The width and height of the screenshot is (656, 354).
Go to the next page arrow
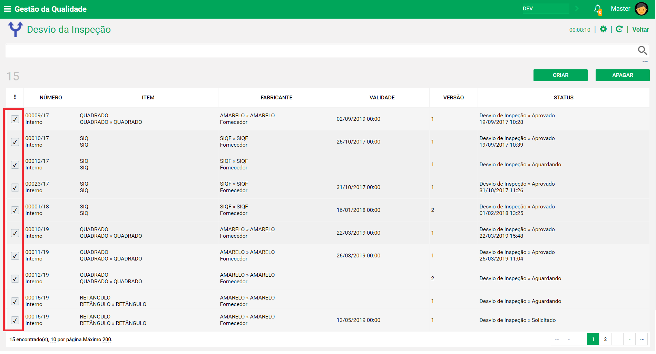629,339
